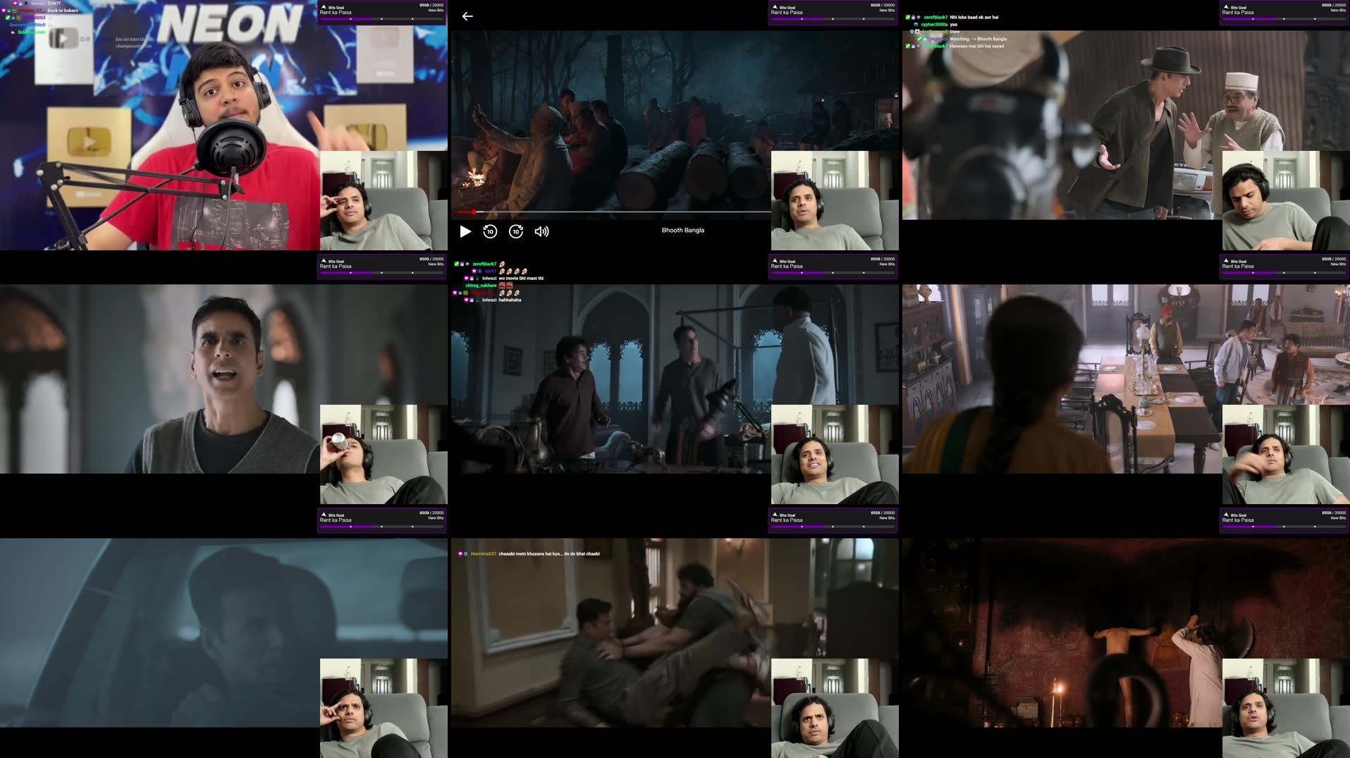The width and height of the screenshot is (1350, 758).
Task: Click username cypher2000a in chat
Action: (x=934, y=25)
